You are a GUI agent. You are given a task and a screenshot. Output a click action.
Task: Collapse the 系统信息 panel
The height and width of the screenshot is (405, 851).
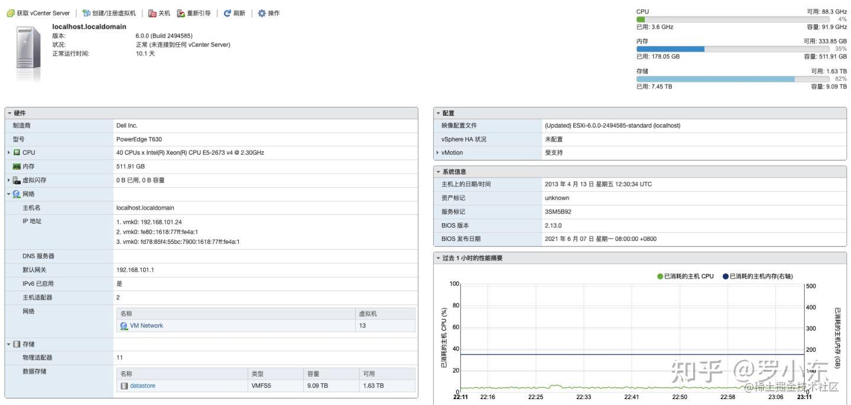(x=439, y=171)
